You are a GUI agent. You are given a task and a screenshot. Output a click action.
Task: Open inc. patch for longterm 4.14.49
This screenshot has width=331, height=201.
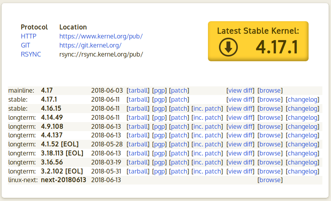click(x=207, y=117)
